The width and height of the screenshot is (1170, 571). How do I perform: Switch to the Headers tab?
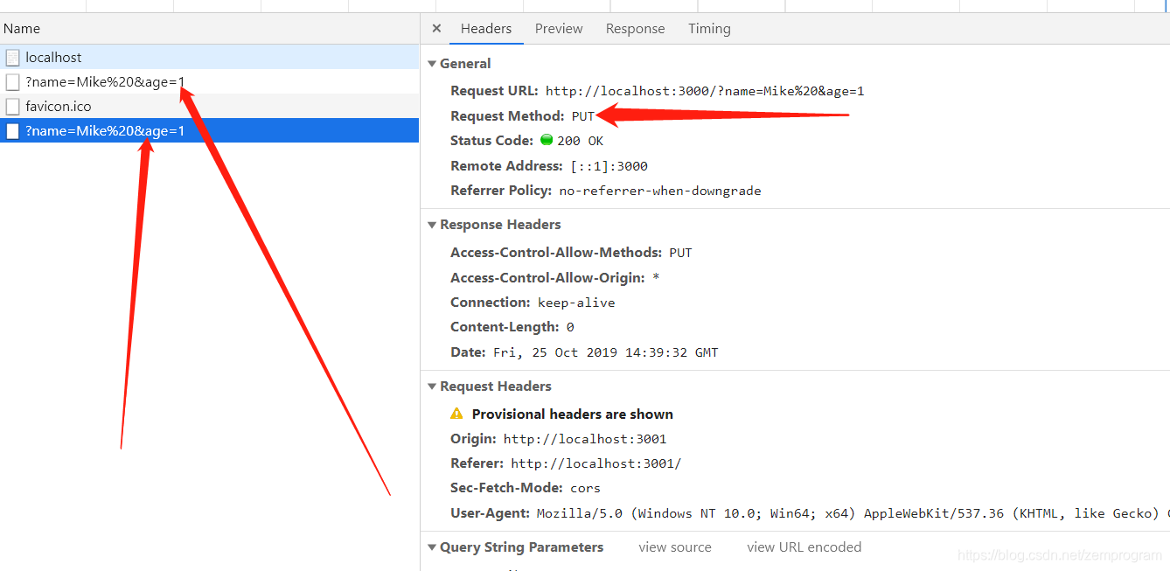(x=486, y=29)
